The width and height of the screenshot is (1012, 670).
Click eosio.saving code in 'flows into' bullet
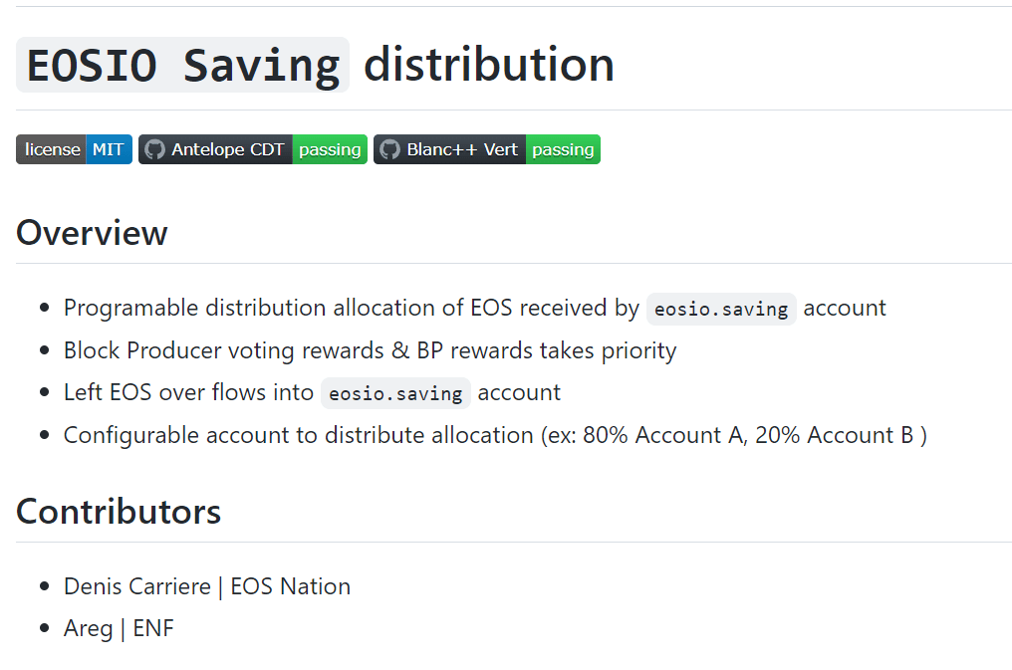[x=395, y=393]
